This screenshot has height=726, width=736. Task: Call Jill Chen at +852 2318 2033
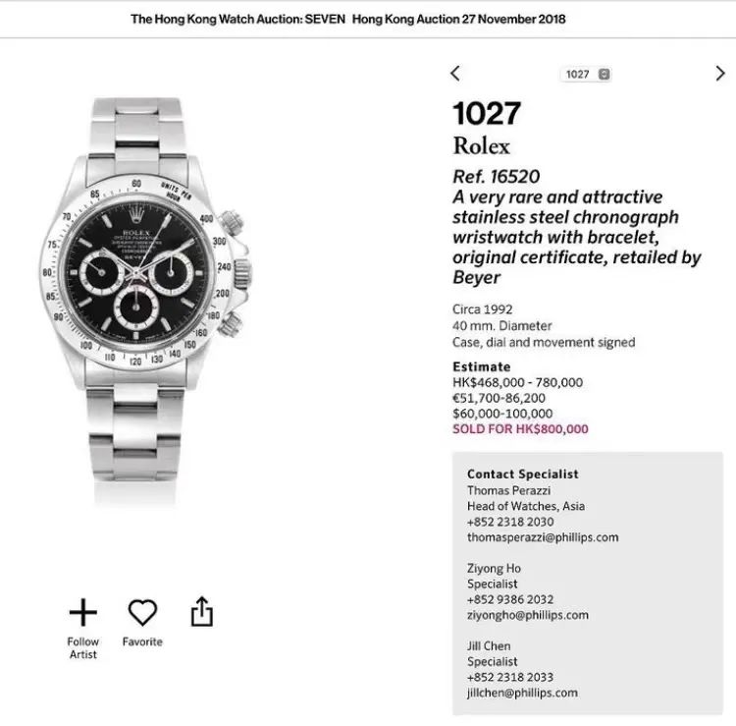[509, 677]
